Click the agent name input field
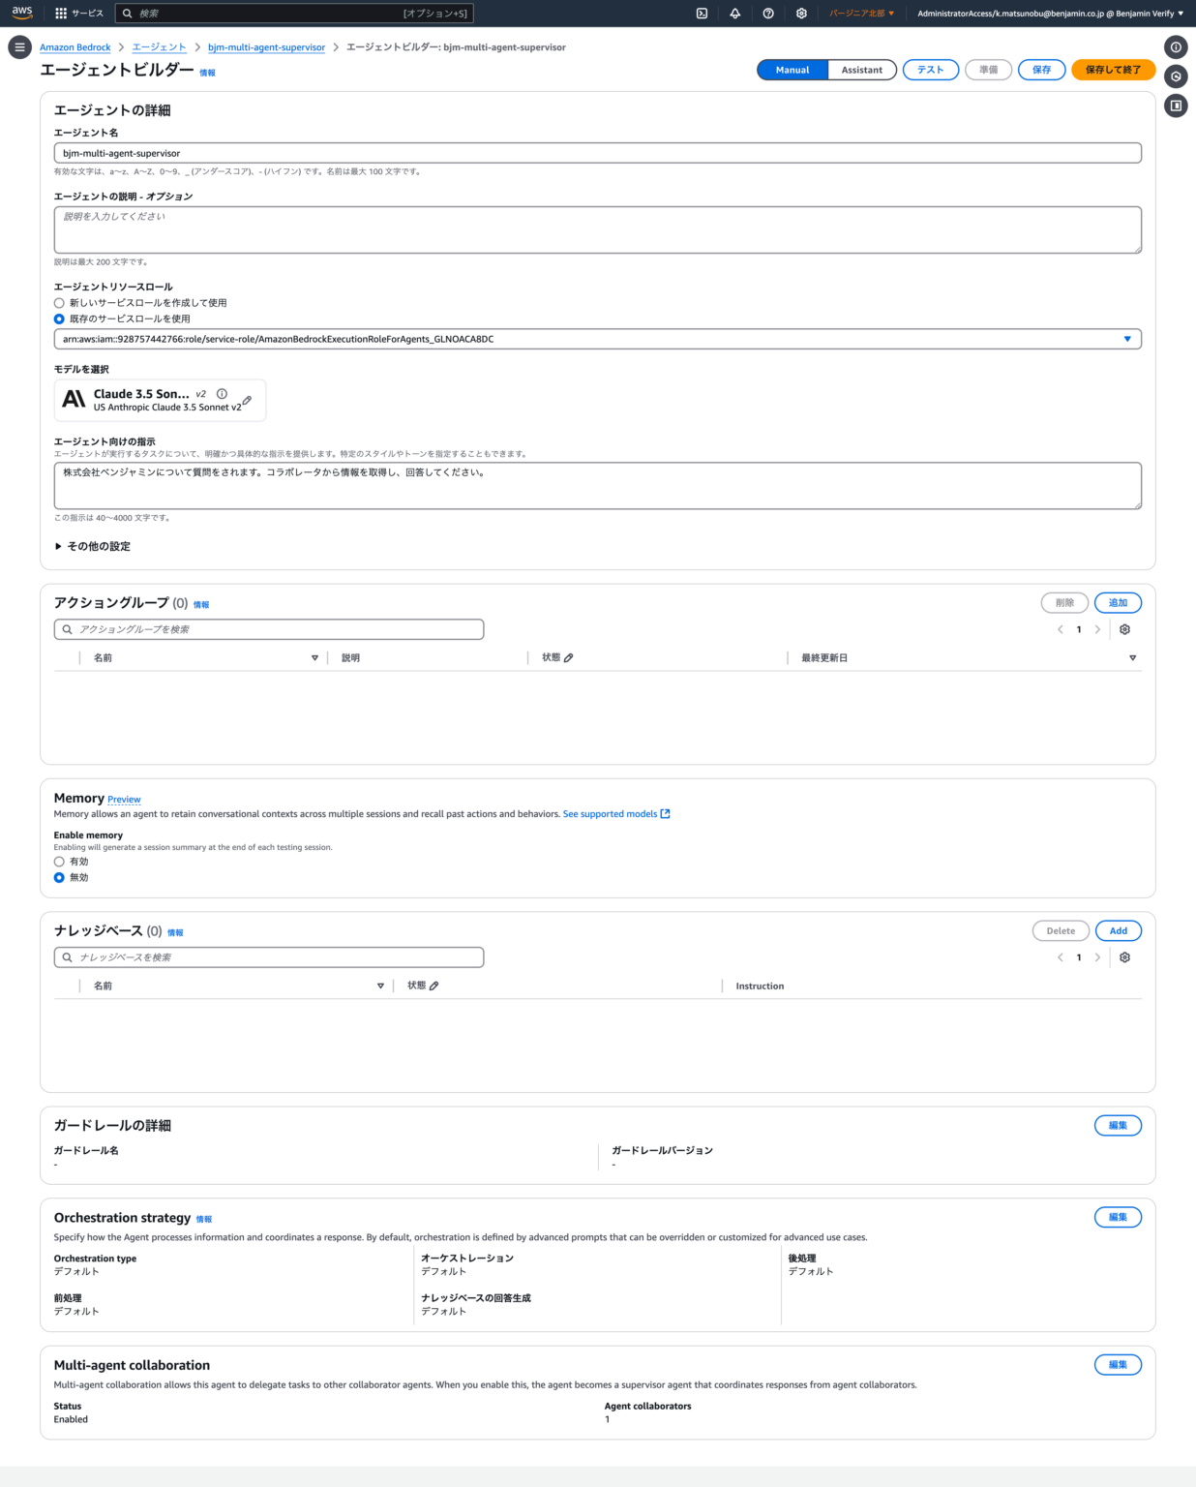1196x1487 pixels. [x=598, y=153]
